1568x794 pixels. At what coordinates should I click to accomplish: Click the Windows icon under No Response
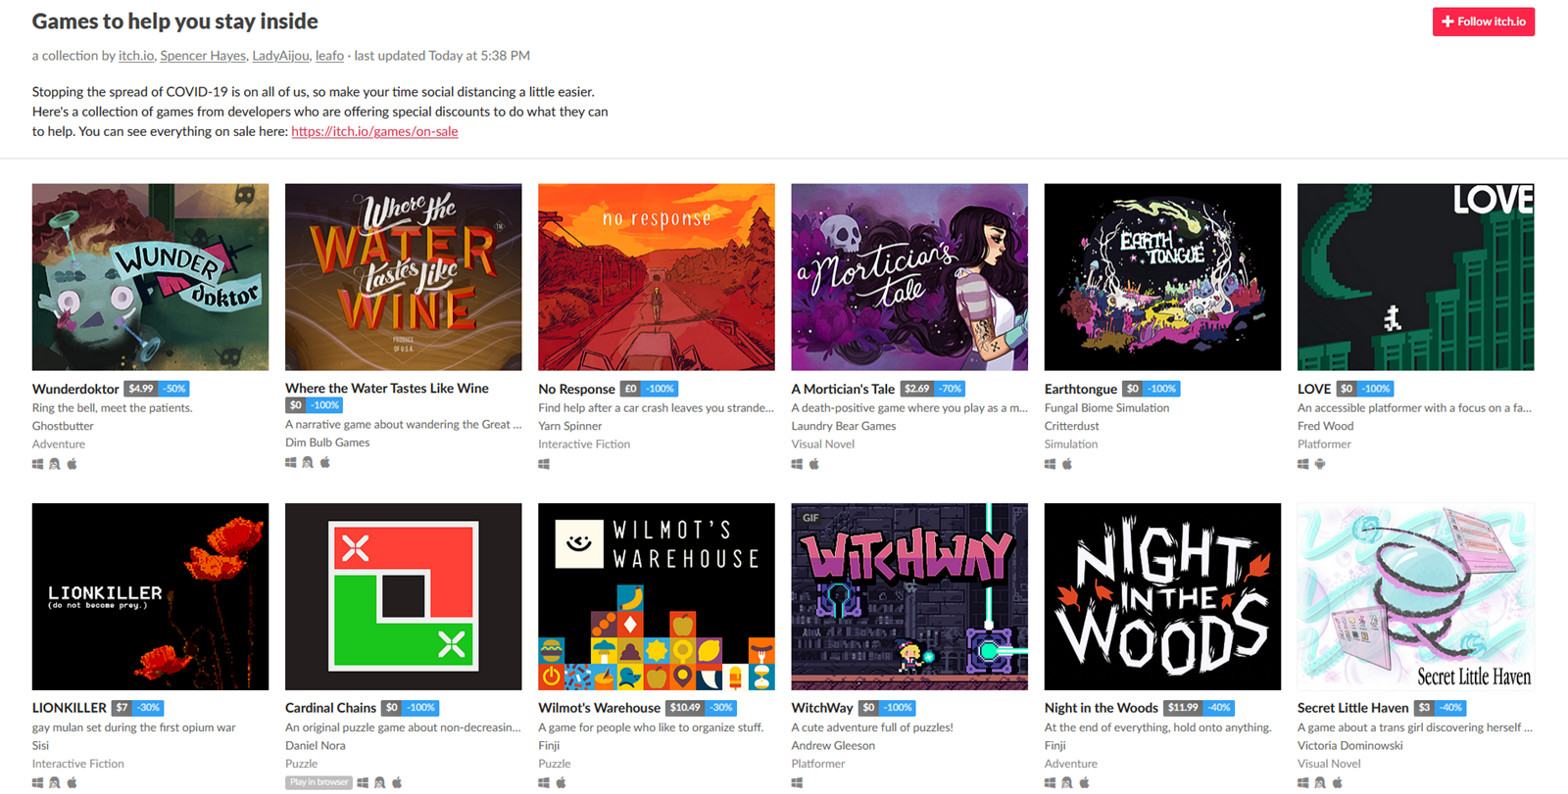click(544, 464)
